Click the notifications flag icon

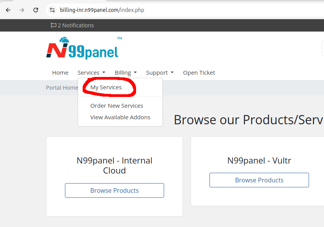[x=53, y=25]
